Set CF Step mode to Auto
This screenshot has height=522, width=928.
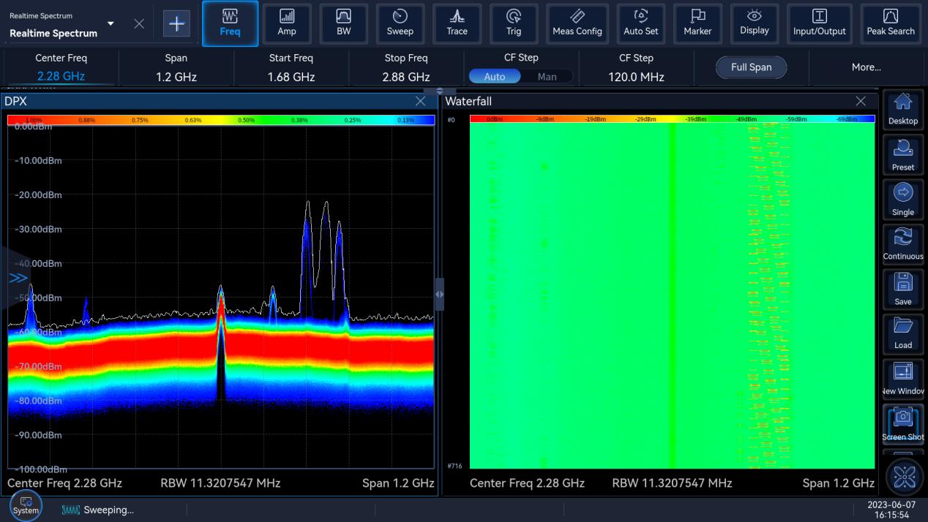point(495,77)
